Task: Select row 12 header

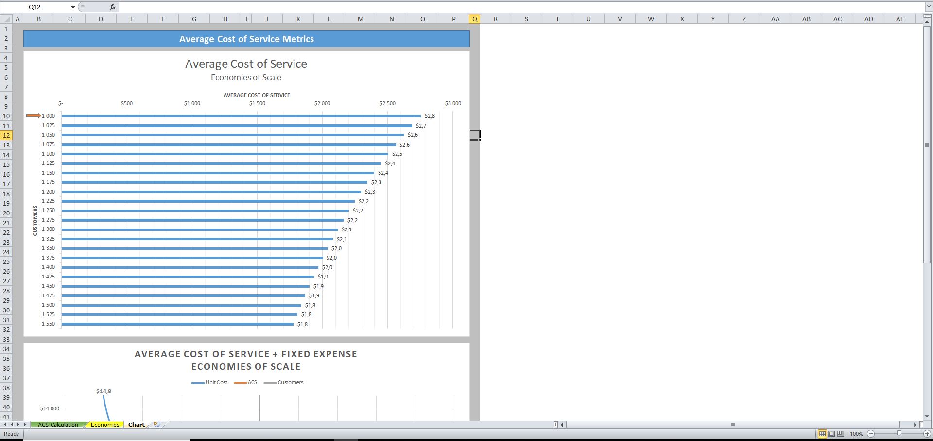Action: [x=6, y=136]
